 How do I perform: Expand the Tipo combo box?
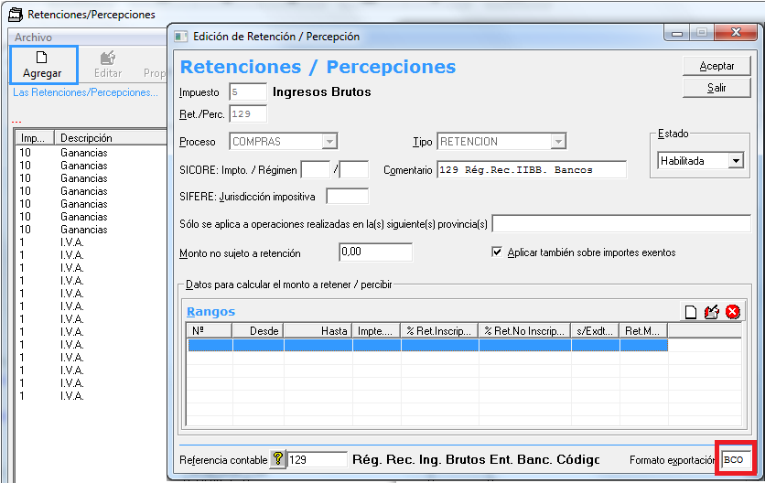click(x=557, y=142)
